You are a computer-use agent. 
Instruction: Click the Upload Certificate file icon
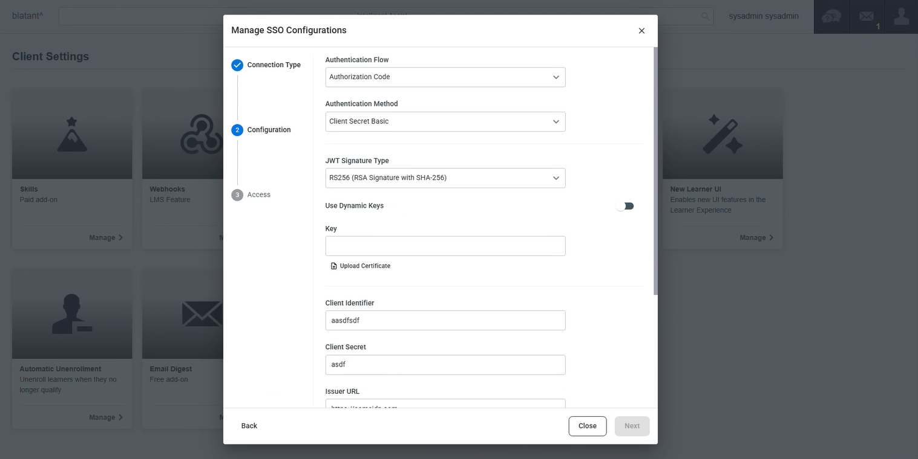point(333,266)
